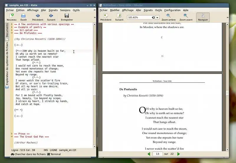Viewport: 236px width, 163px height.
Task: Click the Zoom avant magnifier
Action: (x=186, y=16)
